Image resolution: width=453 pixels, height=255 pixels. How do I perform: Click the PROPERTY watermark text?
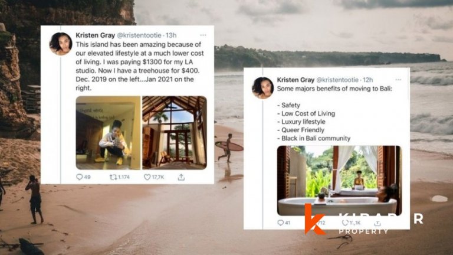364,231
